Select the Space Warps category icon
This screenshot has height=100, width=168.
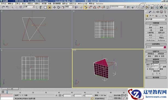163,16
